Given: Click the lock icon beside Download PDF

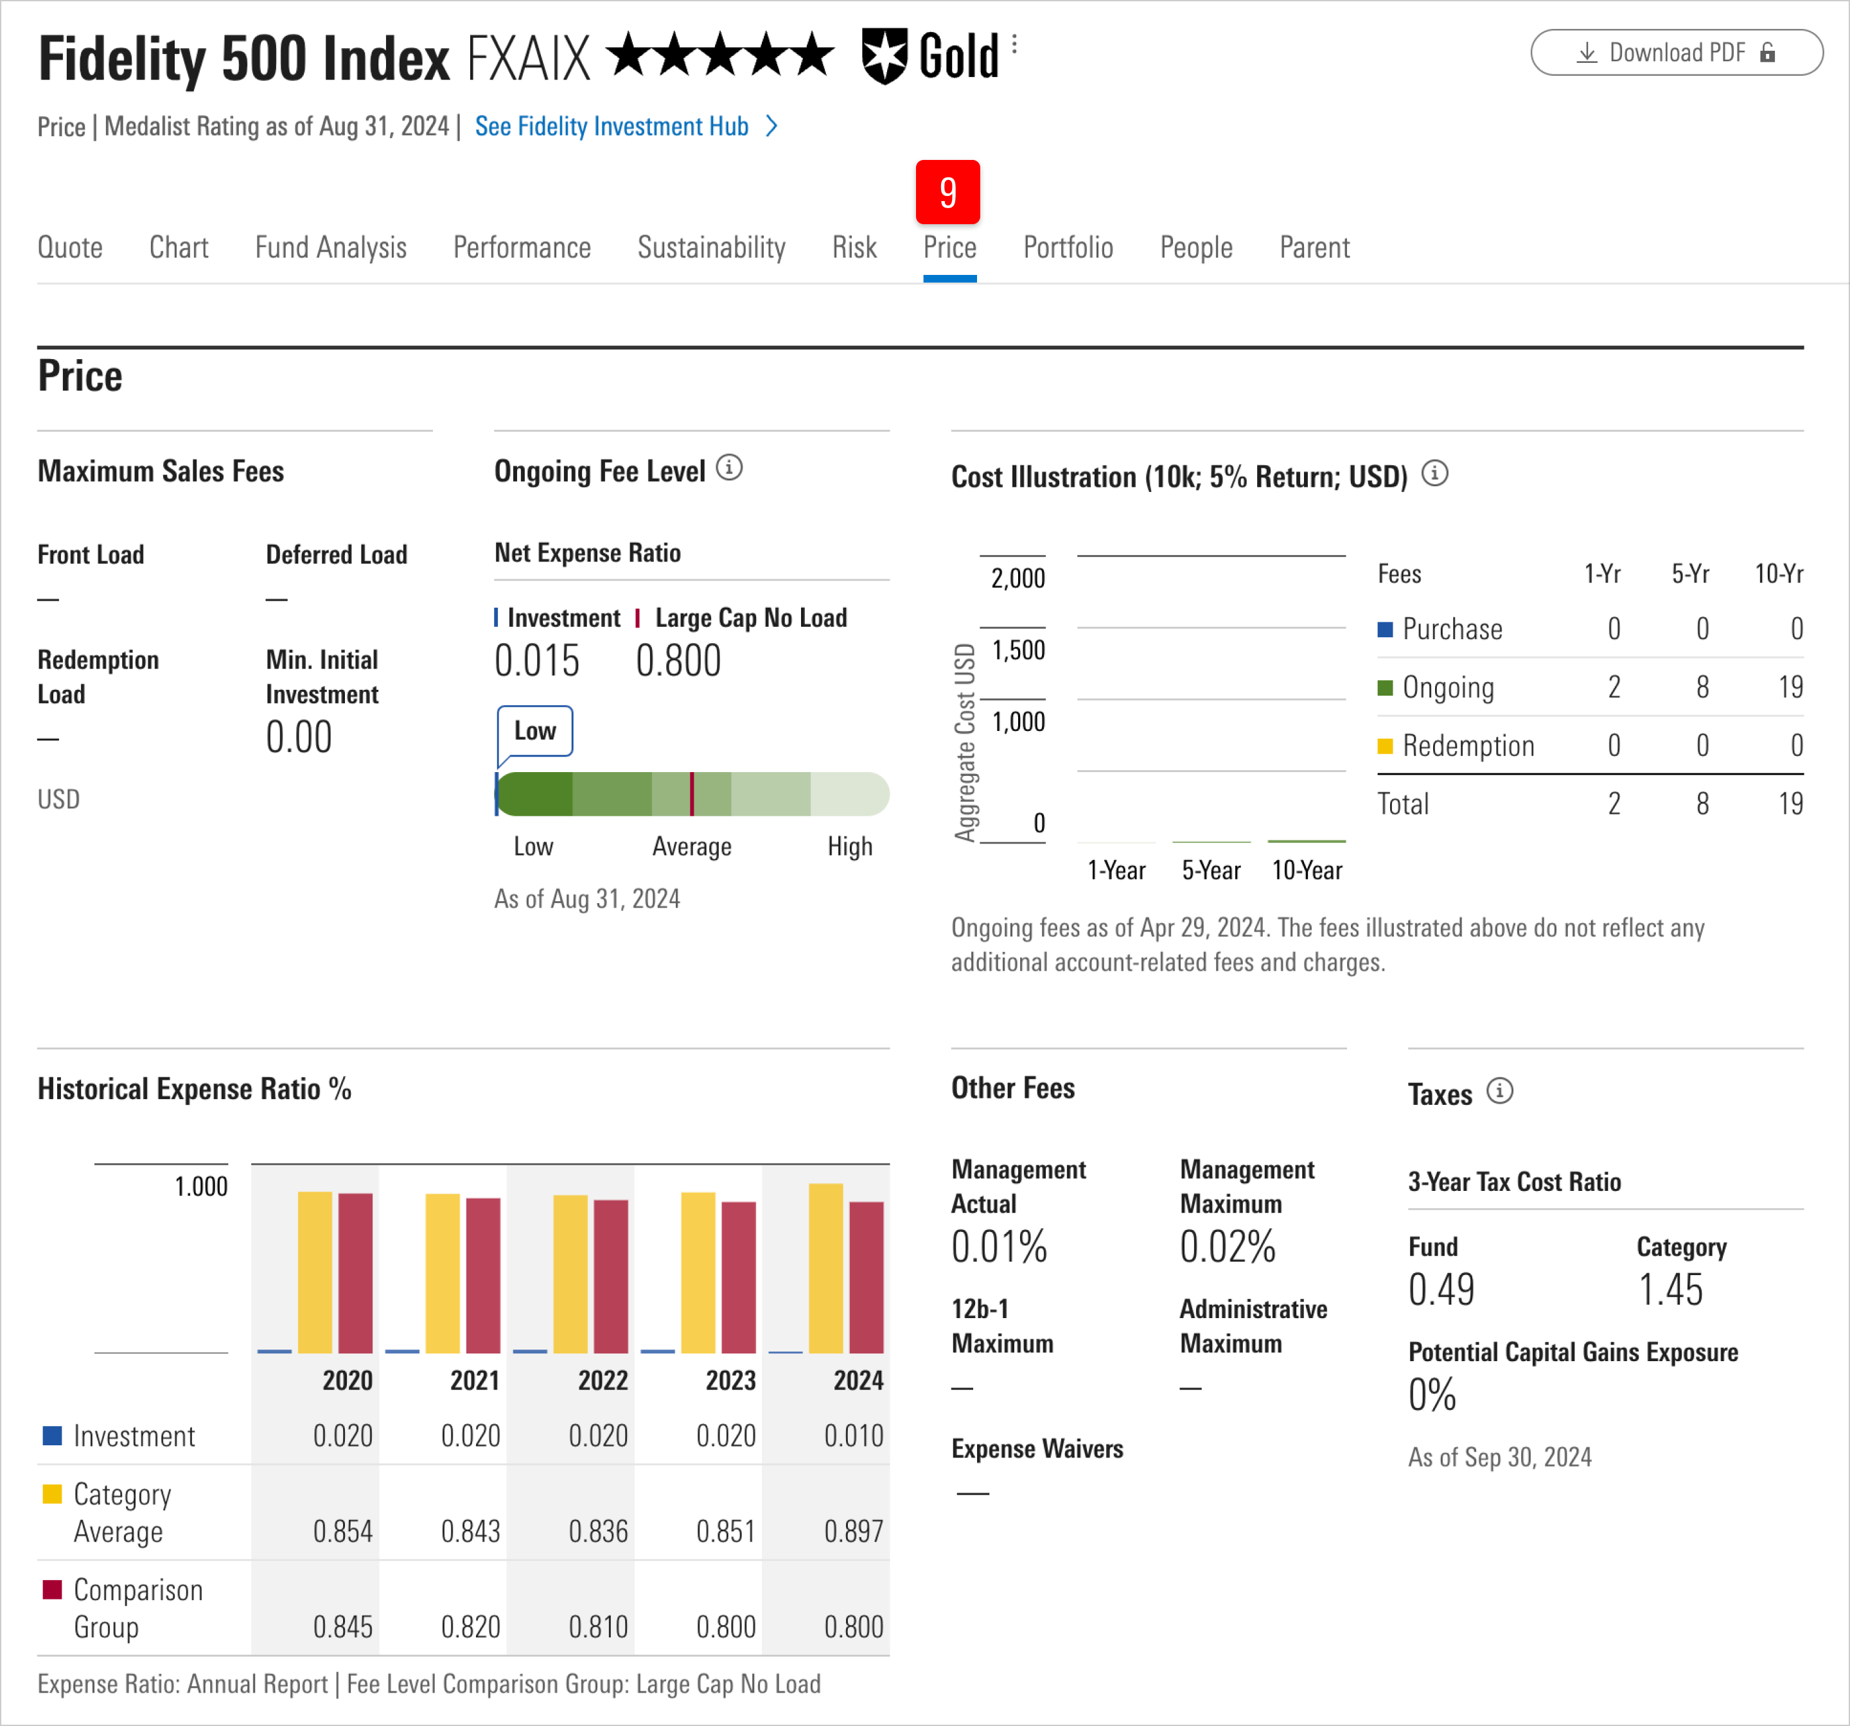Looking at the screenshot, I should 1768,52.
